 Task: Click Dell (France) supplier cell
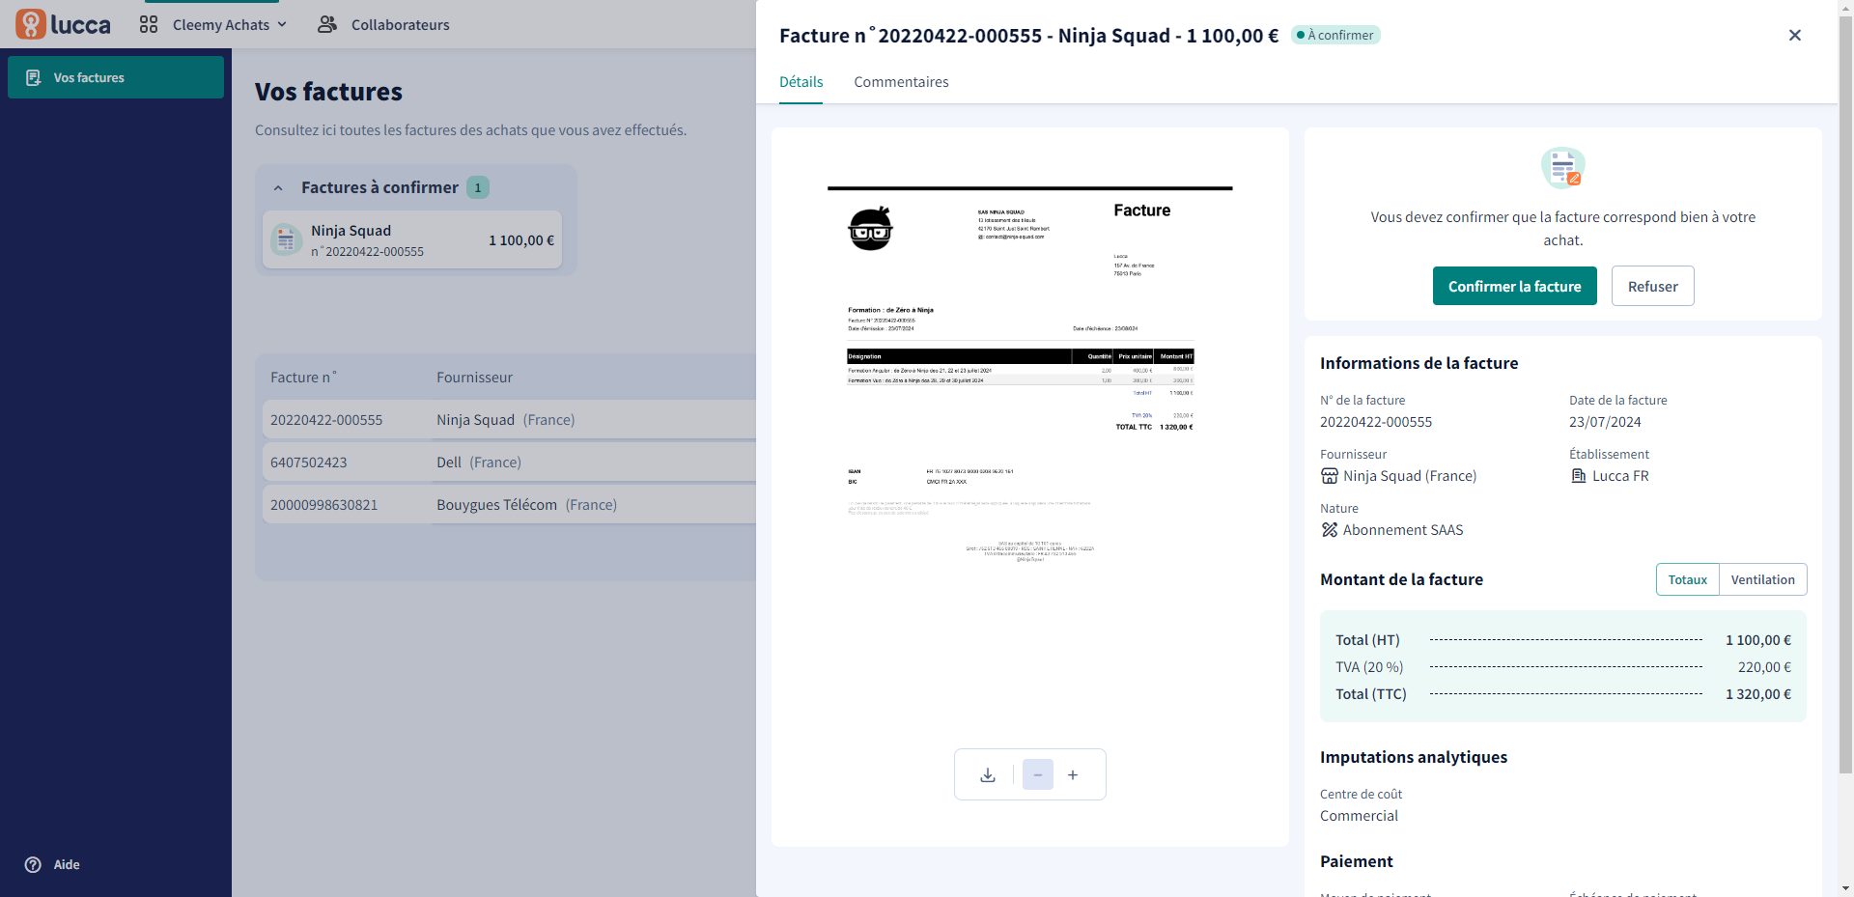(x=479, y=463)
